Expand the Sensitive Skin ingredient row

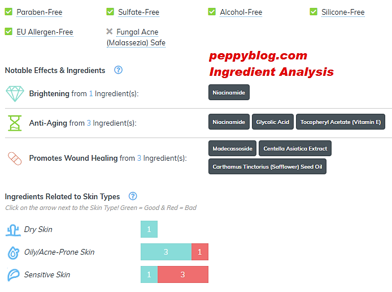tap(47, 274)
